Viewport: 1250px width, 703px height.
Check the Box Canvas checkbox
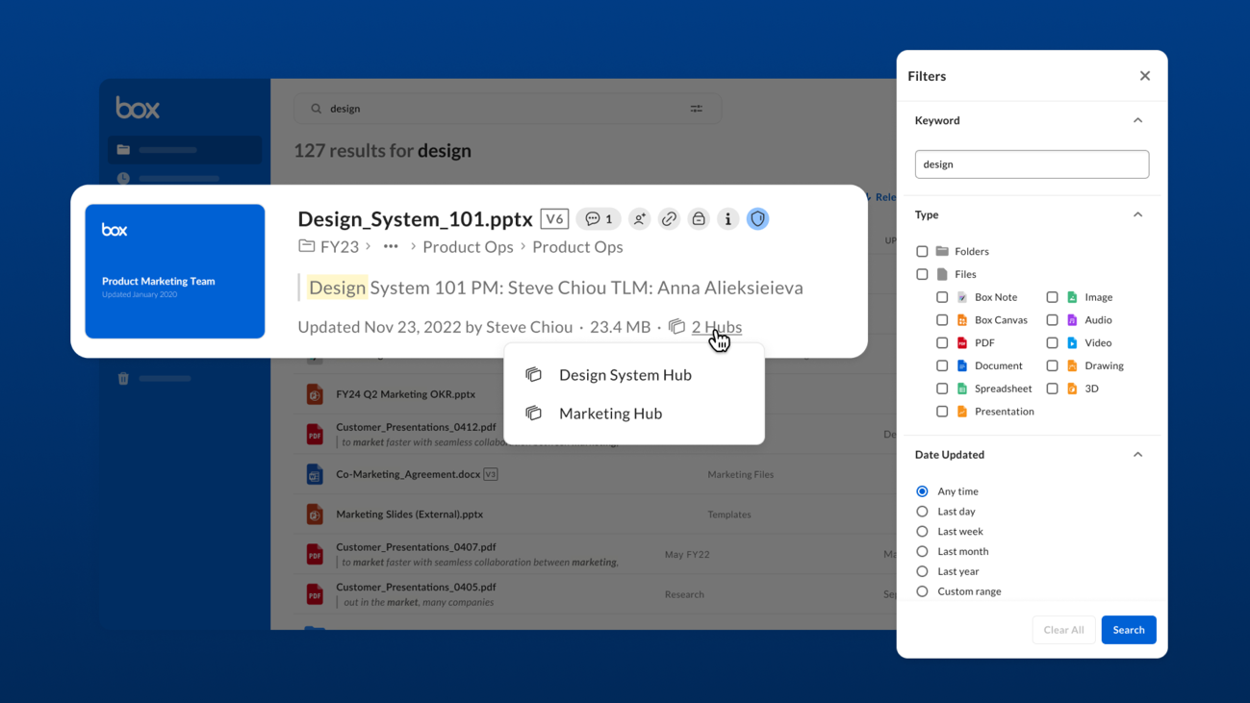click(942, 320)
